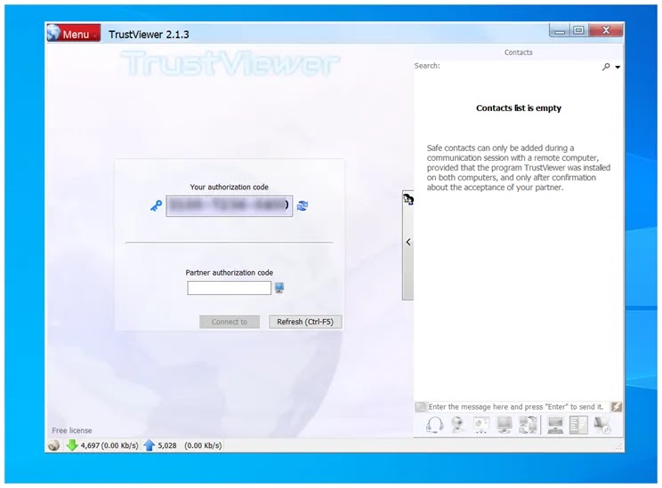This screenshot has height=488, width=662.
Task: Click the Contacts search field
Action: (520, 66)
